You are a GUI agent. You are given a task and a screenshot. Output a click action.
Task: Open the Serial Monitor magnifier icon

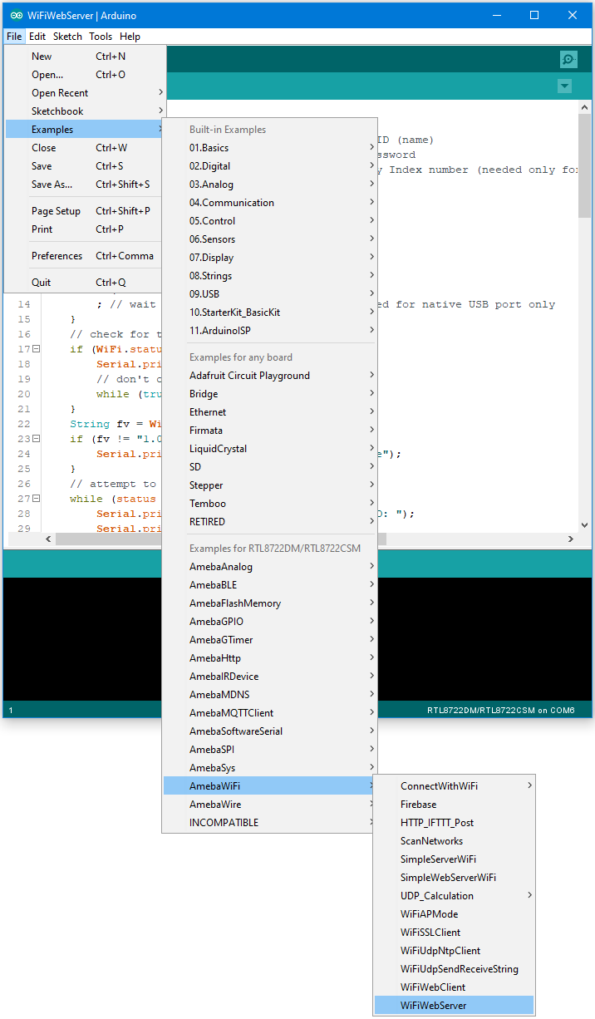click(568, 59)
